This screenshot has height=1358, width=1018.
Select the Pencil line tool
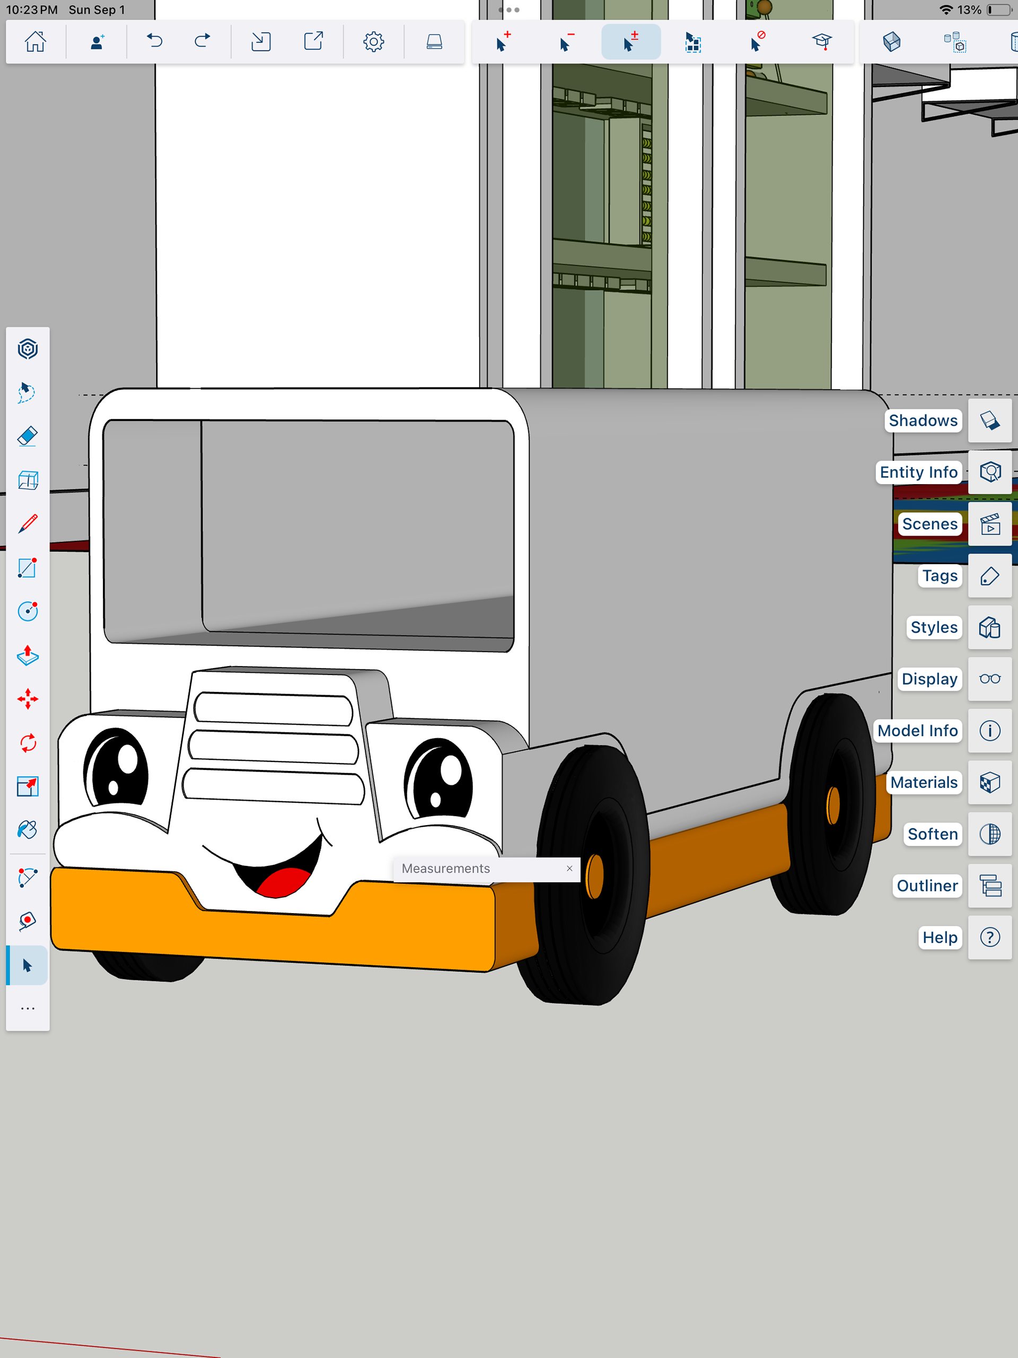pyautogui.click(x=28, y=524)
